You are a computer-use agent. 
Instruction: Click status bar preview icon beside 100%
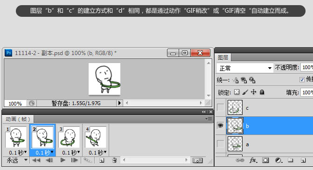click(32, 103)
